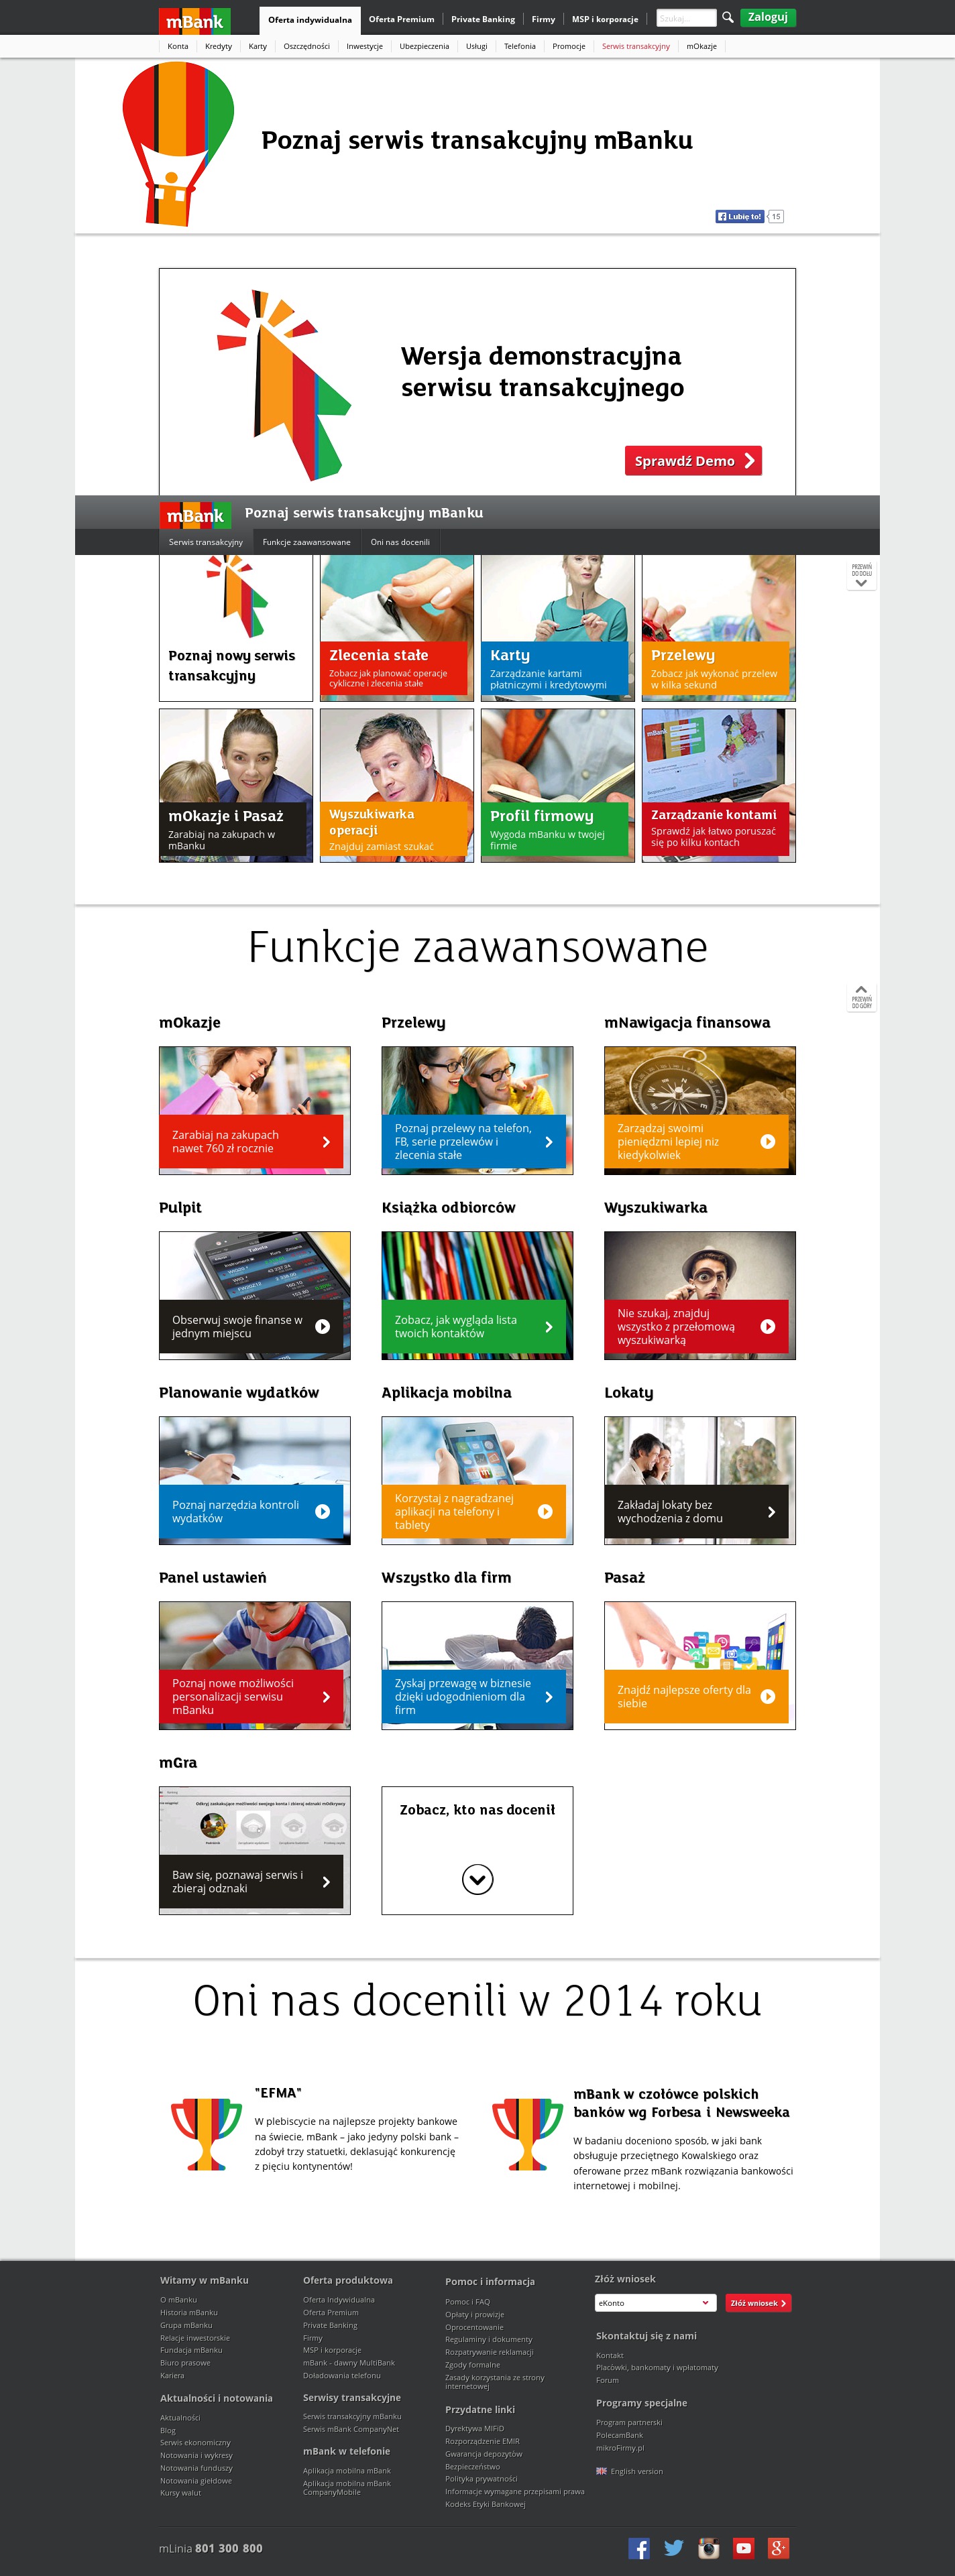Click the arrow on Lokaty card
Image resolution: width=955 pixels, height=2576 pixels.
coord(771,1511)
